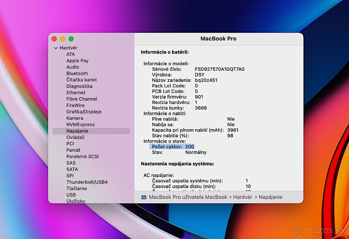
Task: Open the Thunderbolt/USB4 section
Action: tap(87, 182)
